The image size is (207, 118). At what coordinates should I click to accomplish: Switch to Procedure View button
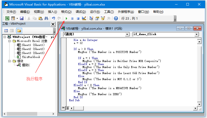pyautogui.click(x=63, y=108)
